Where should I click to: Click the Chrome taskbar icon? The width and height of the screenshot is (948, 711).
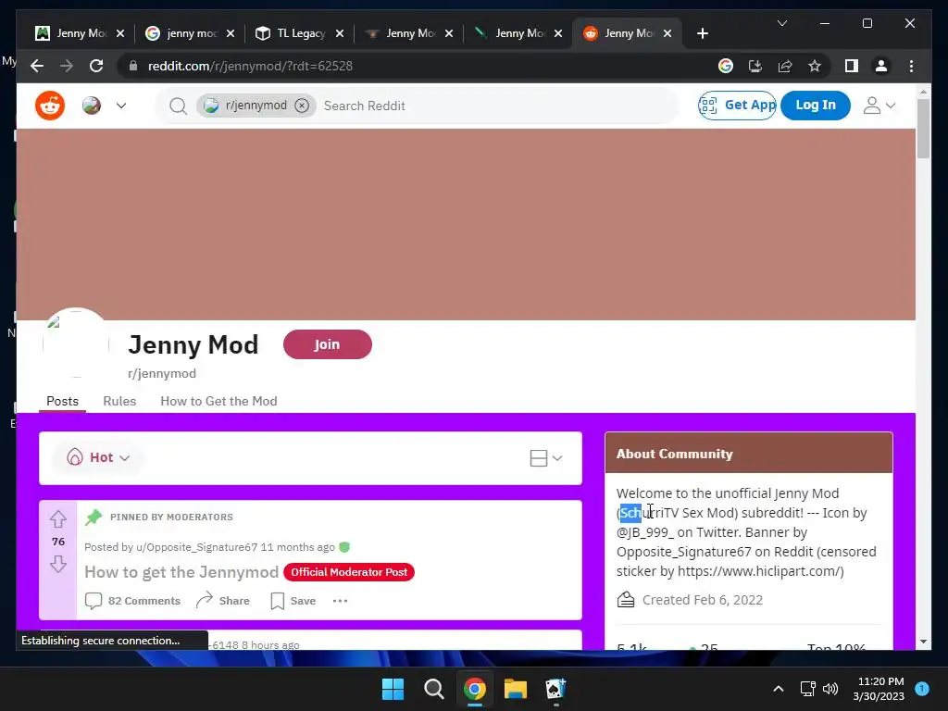pyautogui.click(x=475, y=689)
